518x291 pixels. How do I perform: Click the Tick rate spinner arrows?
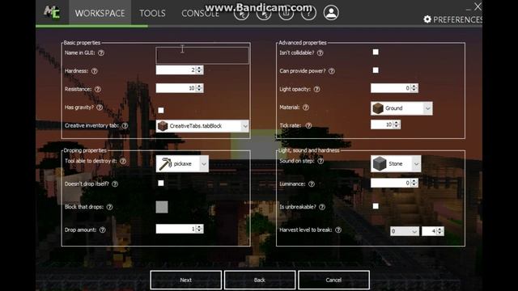[x=397, y=124]
